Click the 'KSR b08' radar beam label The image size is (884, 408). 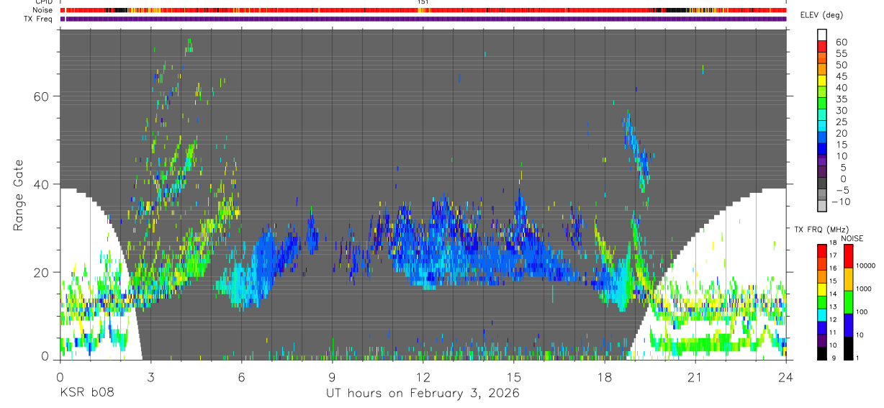point(87,394)
